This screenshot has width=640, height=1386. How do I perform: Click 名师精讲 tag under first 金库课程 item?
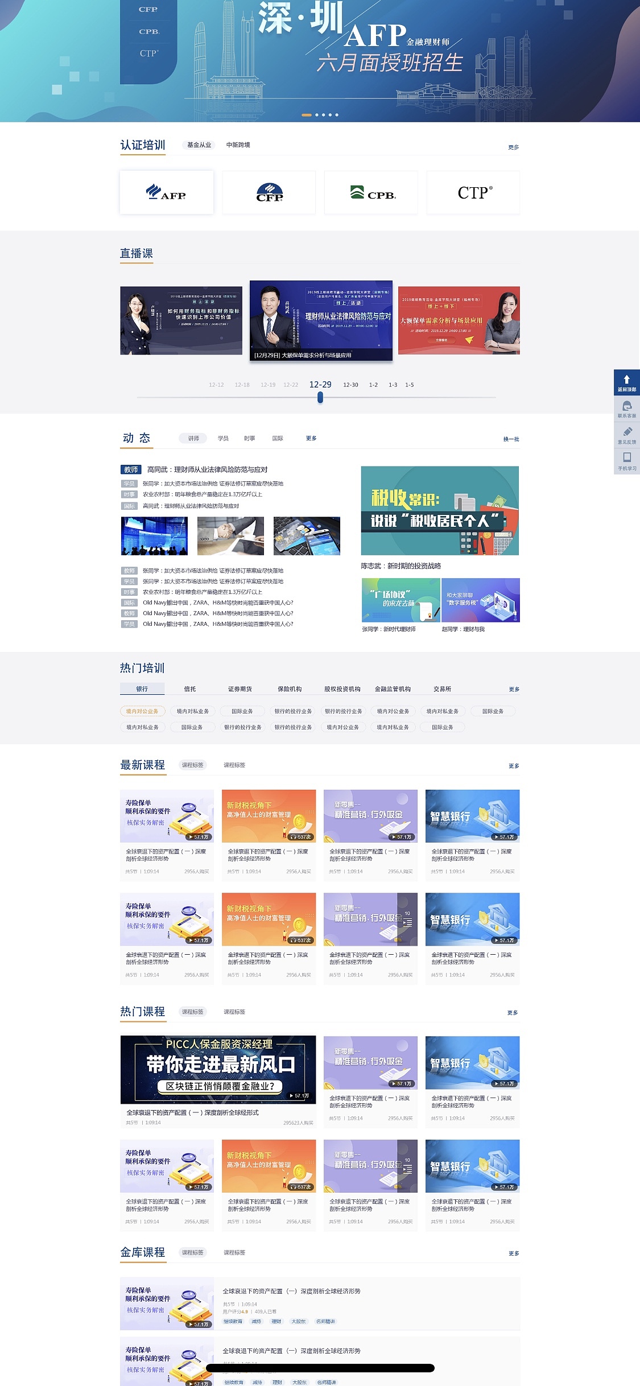[326, 1322]
